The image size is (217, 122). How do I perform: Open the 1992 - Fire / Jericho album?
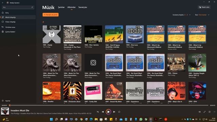pyautogui.click(x=93, y=35)
